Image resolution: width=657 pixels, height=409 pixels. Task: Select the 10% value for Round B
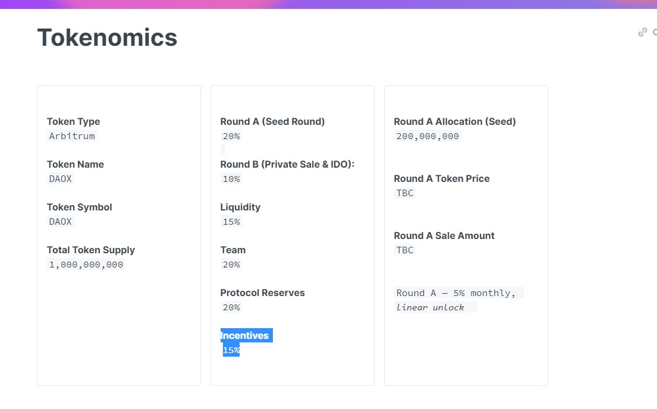coord(231,179)
